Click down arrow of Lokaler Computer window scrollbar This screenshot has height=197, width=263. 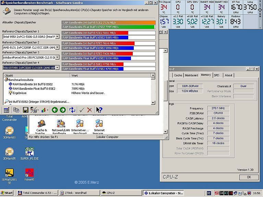tap(165, 132)
